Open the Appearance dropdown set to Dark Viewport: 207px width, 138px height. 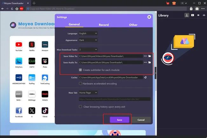(x=88, y=40)
